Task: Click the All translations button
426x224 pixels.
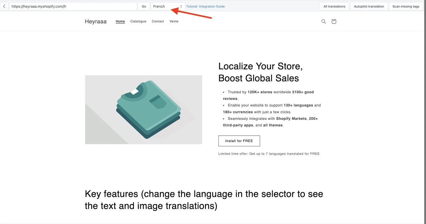Action: 334,6
